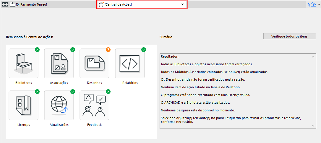Click the Relatórios label
This screenshot has height=143, width=321.
click(x=130, y=83)
